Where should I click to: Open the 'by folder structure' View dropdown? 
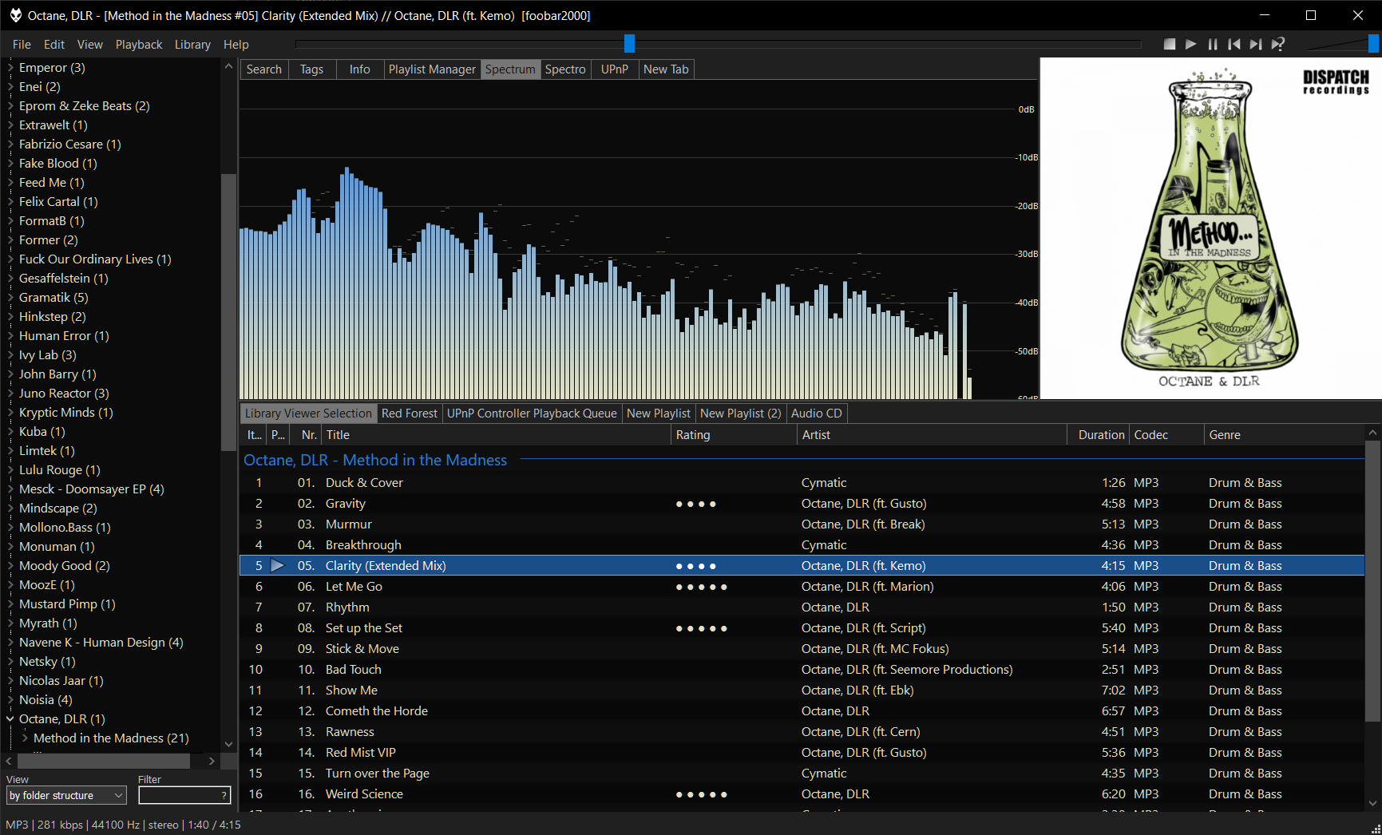pos(67,795)
